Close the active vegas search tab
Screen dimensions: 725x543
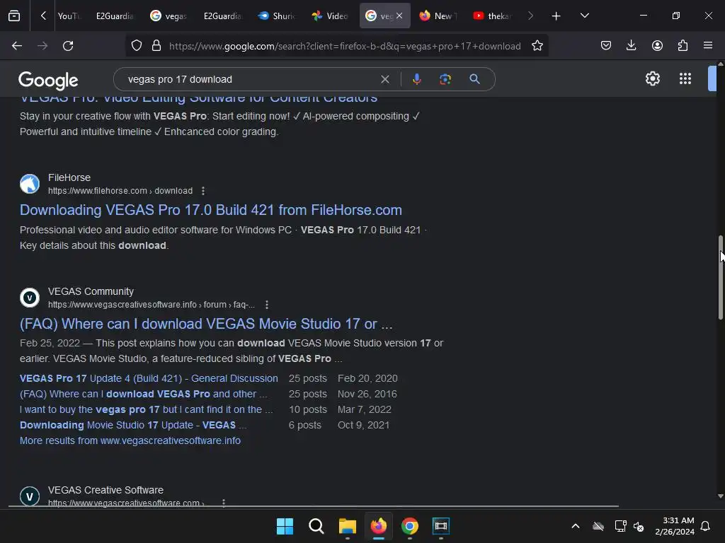(399, 16)
